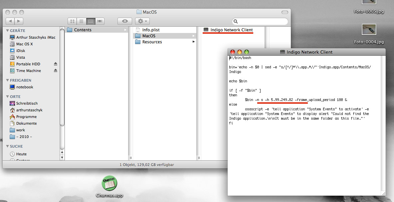Collapse the GERÄTE sidebar section
This screenshot has height=202, width=394.
[x=8, y=30]
